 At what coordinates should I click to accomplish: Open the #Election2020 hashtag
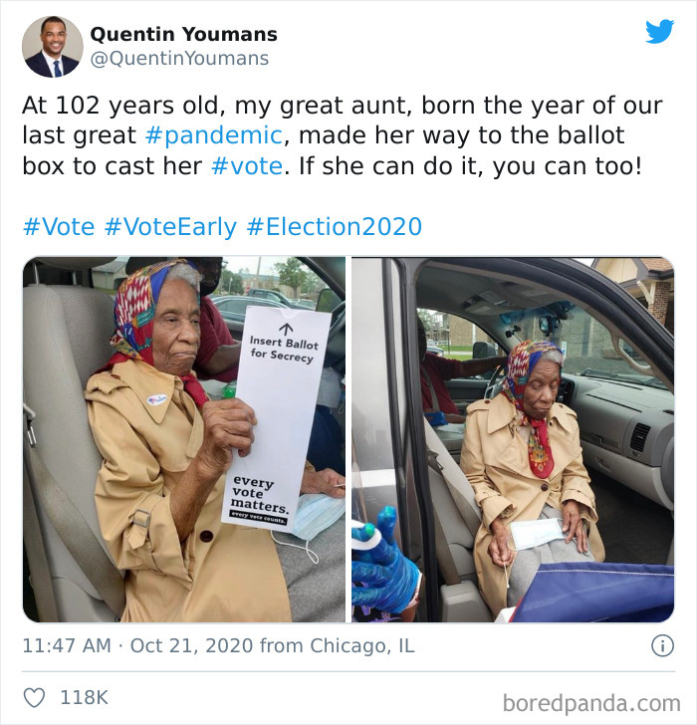coord(335,227)
